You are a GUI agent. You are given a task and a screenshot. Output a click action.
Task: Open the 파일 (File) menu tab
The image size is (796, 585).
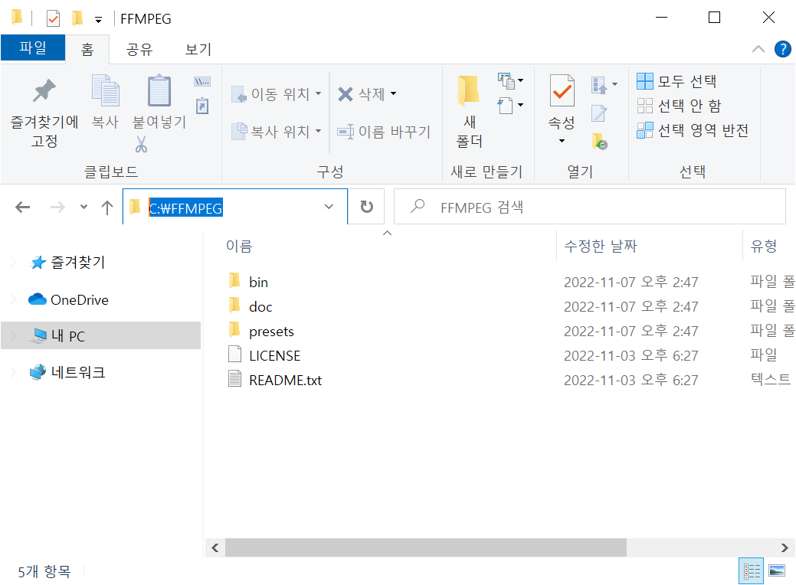tap(33, 47)
